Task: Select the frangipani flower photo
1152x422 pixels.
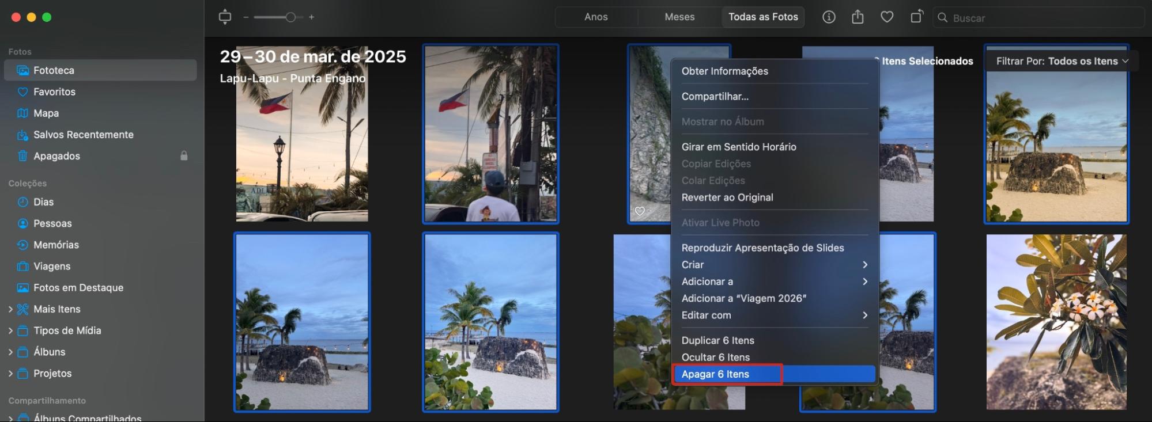Action: pyautogui.click(x=1056, y=322)
